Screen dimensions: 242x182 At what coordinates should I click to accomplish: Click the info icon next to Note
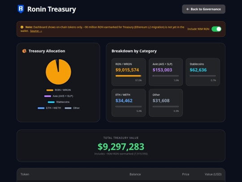point(22,27)
